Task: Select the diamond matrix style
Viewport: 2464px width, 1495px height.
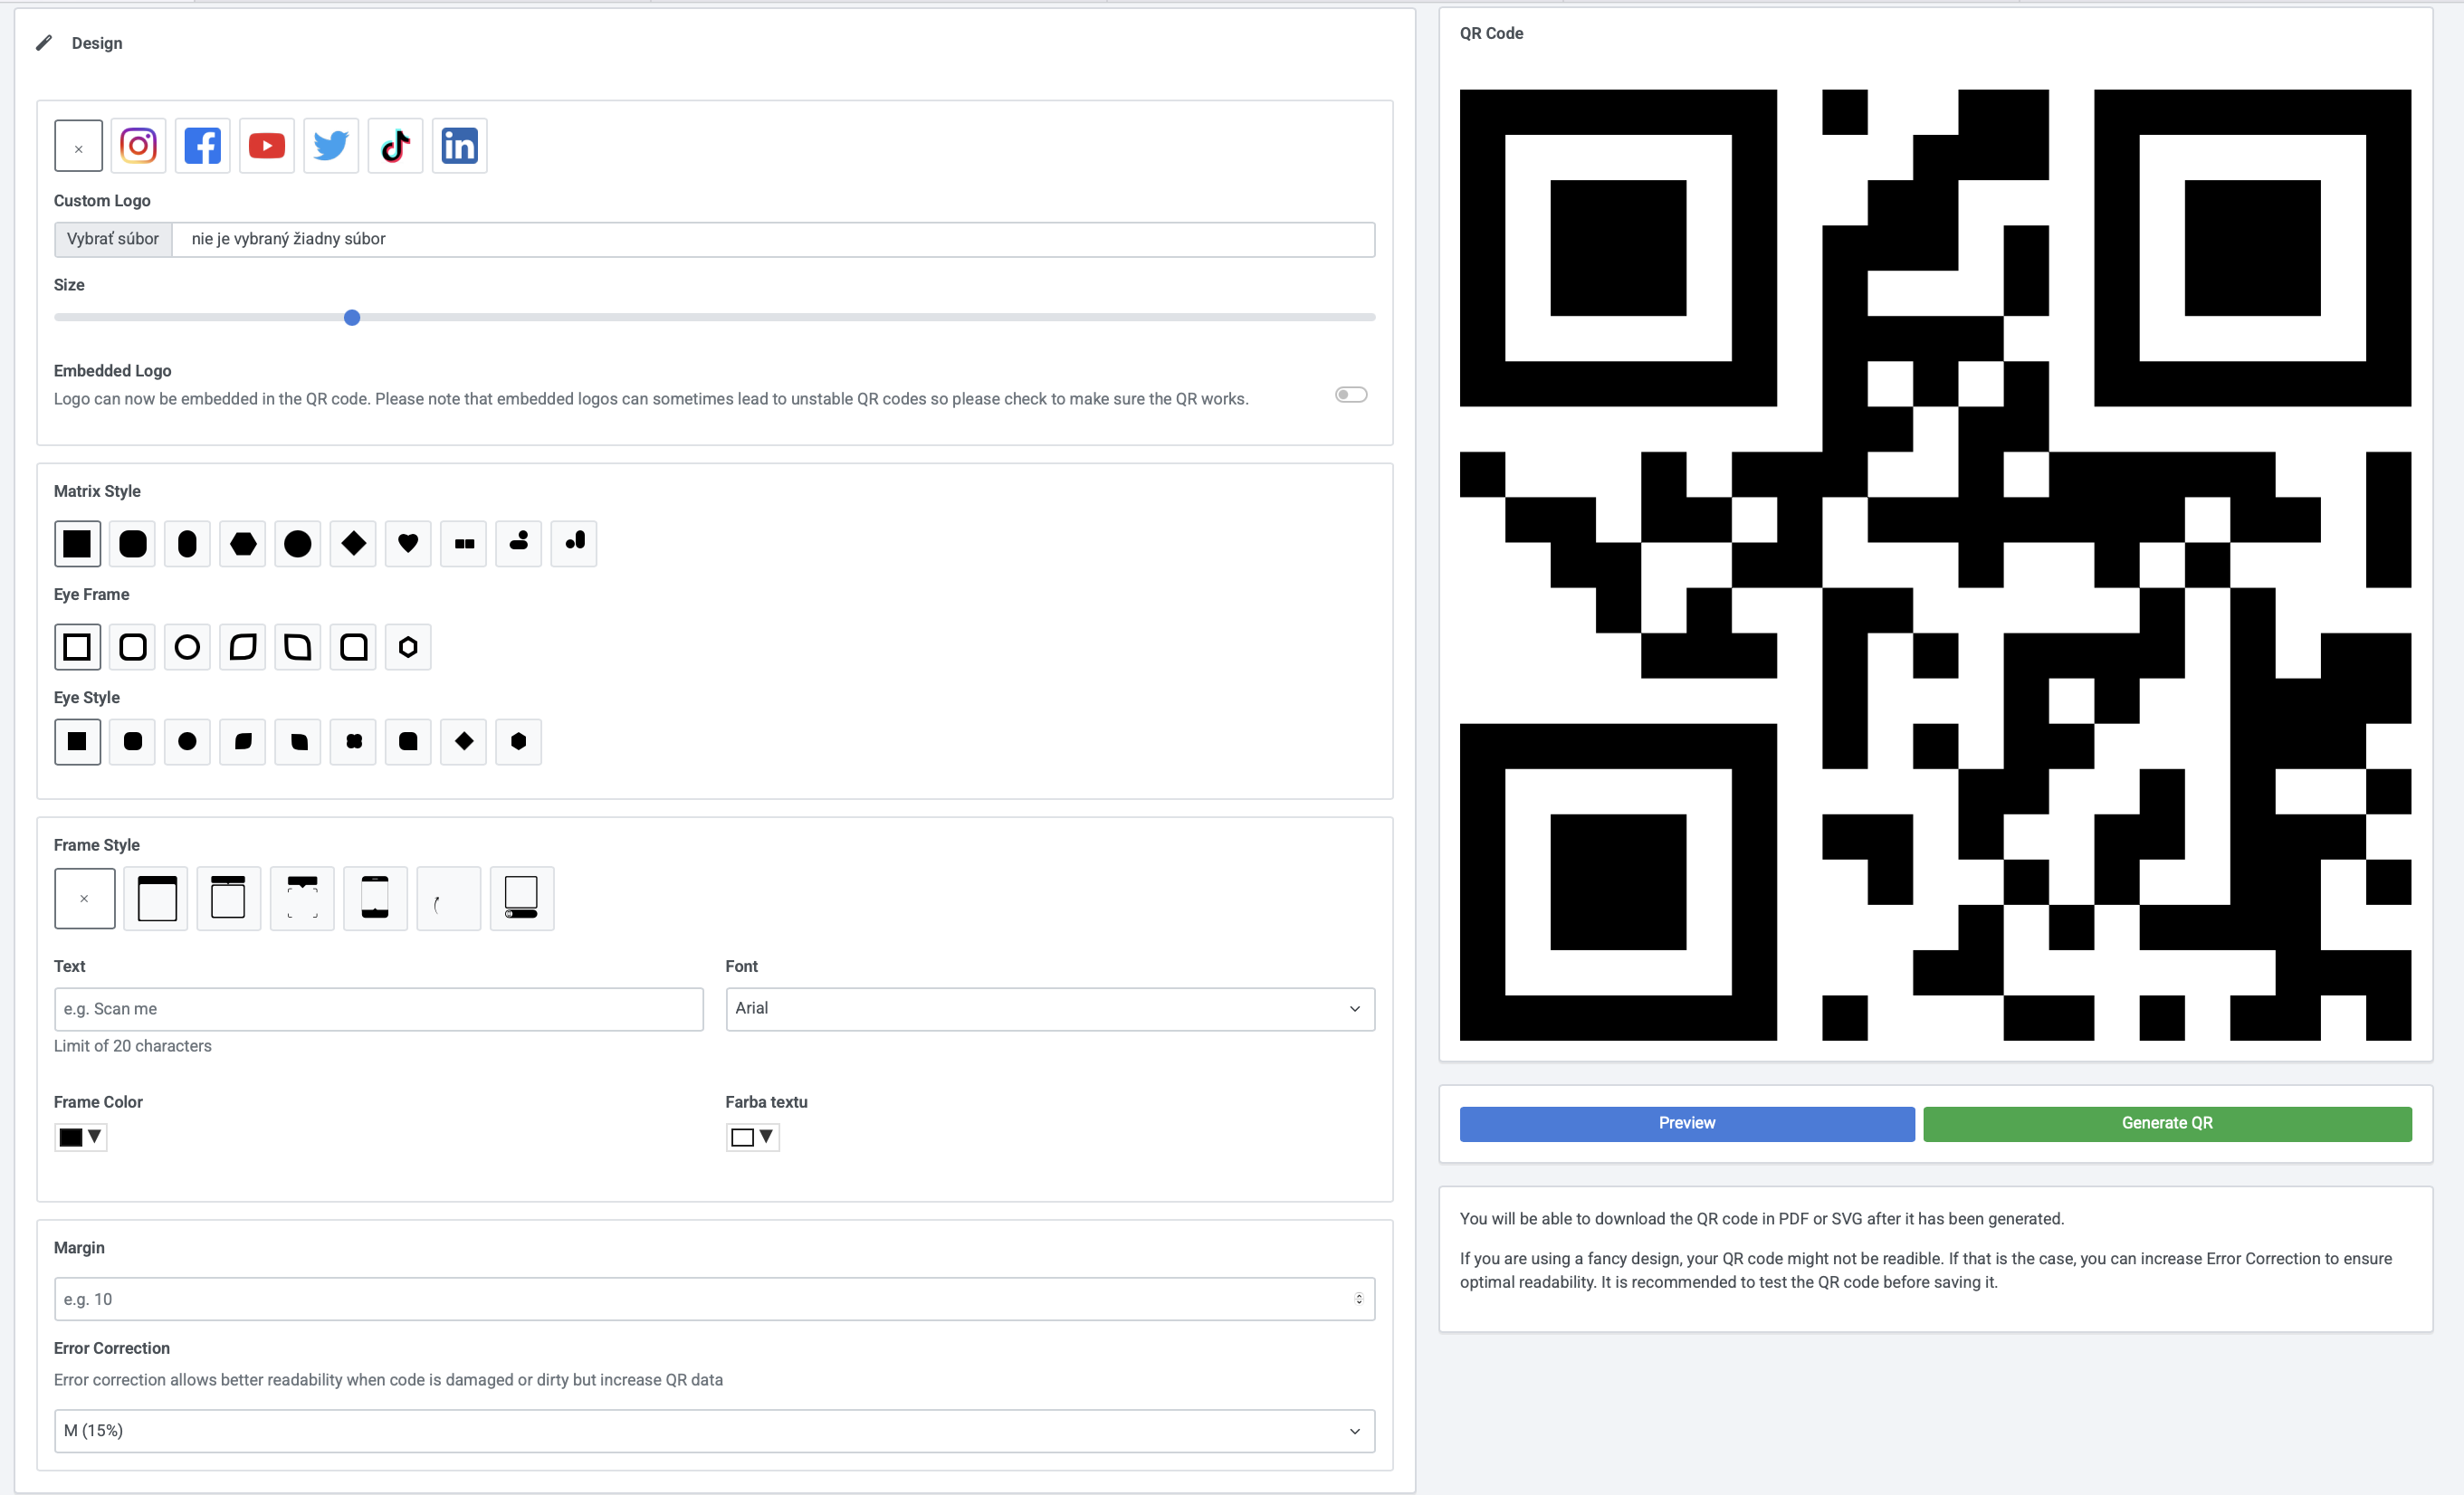Action: pyautogui.click(x=353, y=544)
